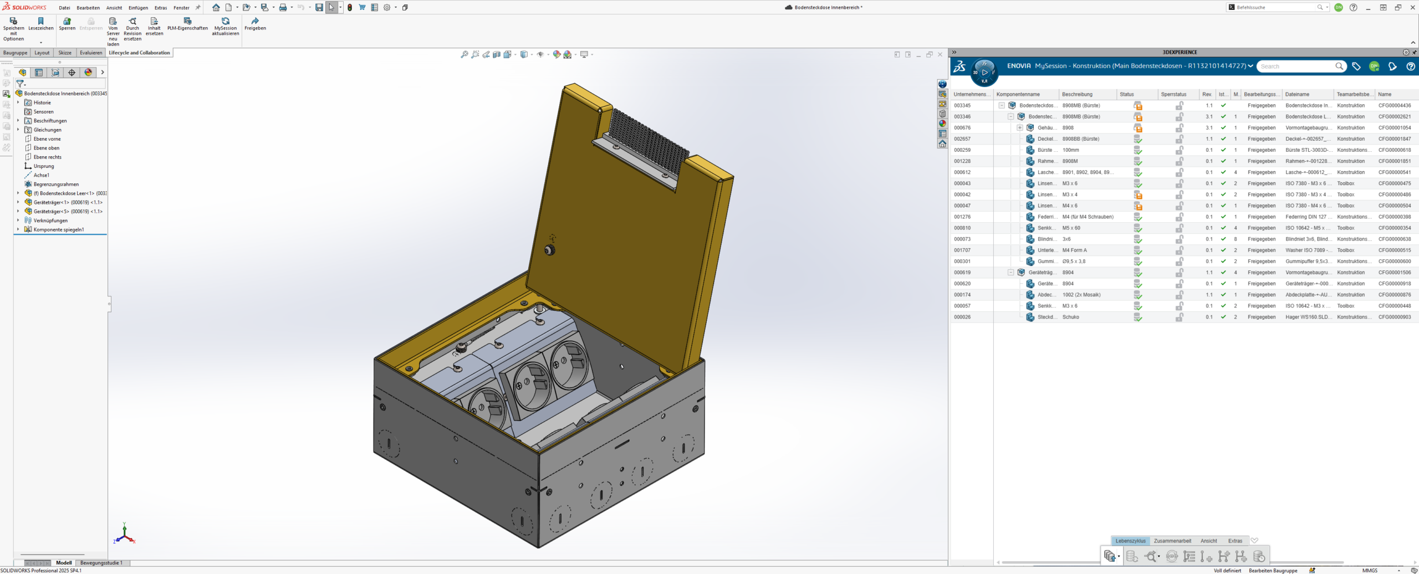
Task: Switch to the Baugruppe tab
Action: pyautogui.click(x=15, y=53)
